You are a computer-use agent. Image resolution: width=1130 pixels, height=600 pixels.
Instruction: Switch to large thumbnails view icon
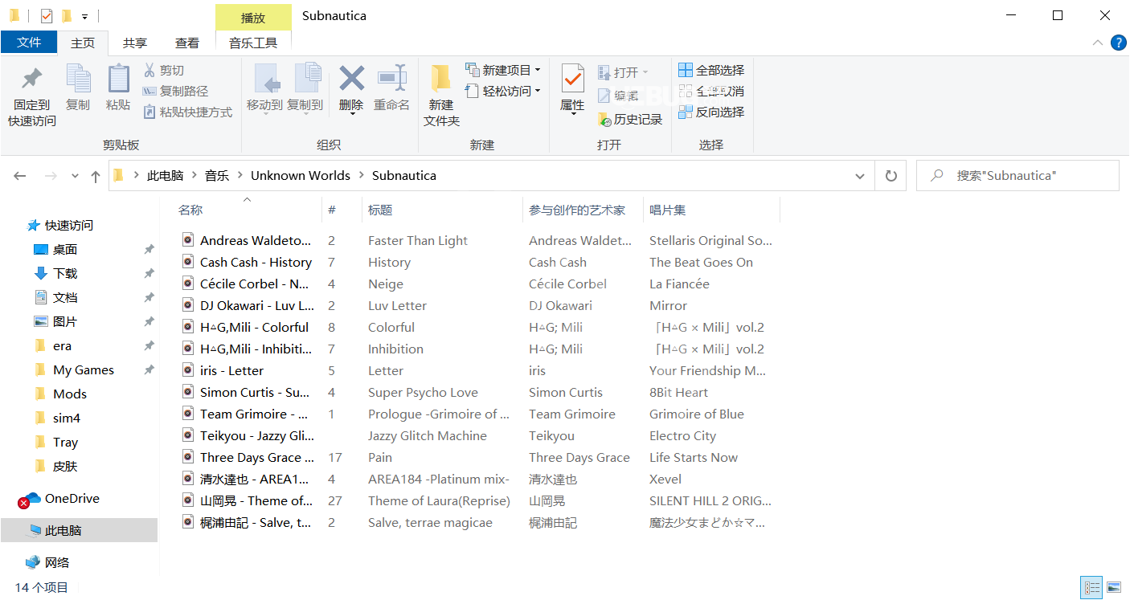pos(1114,588)
